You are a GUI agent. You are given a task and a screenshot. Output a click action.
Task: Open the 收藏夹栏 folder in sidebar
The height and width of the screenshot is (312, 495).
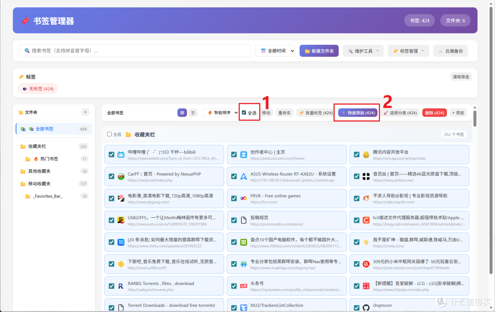(54, 146)
